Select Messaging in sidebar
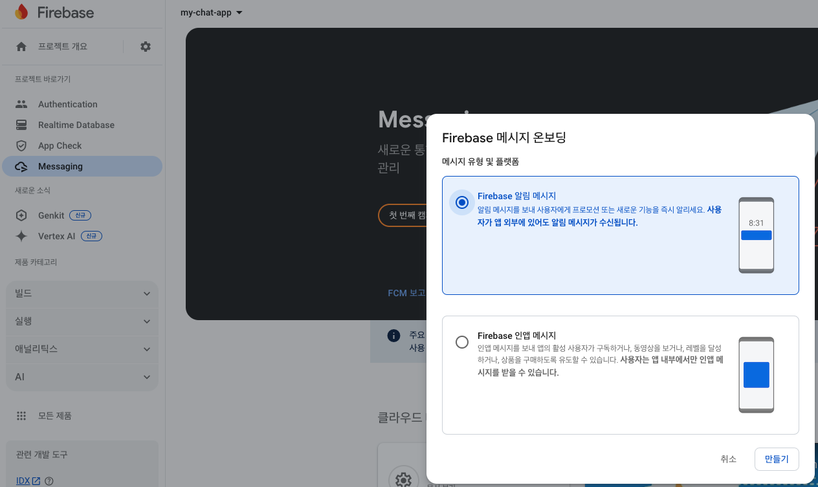Screen dimensions: 818x487 tap(82, 166)
